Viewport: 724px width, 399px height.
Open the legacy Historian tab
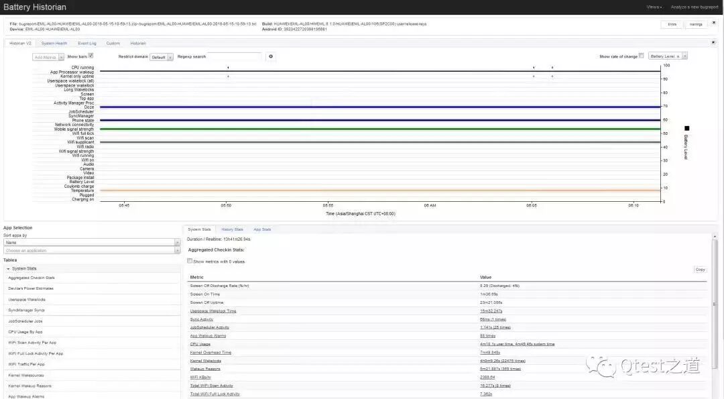138,43
